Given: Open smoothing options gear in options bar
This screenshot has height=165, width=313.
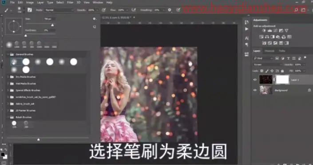Looking at the screenshot, I should (x=170, y=10).
